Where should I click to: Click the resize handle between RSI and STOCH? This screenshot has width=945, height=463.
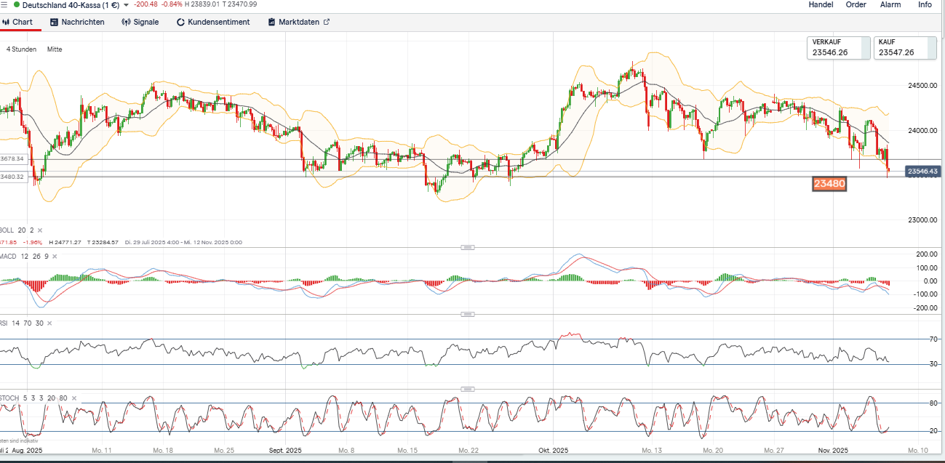coord(467,390)
